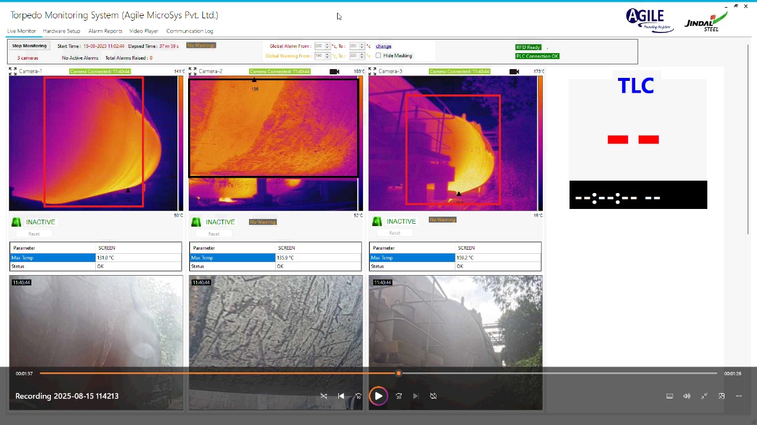The width and height of the screenshot is (757, 425).
Task: Open subtitles and captions options
Action: [x=669, y=396]
